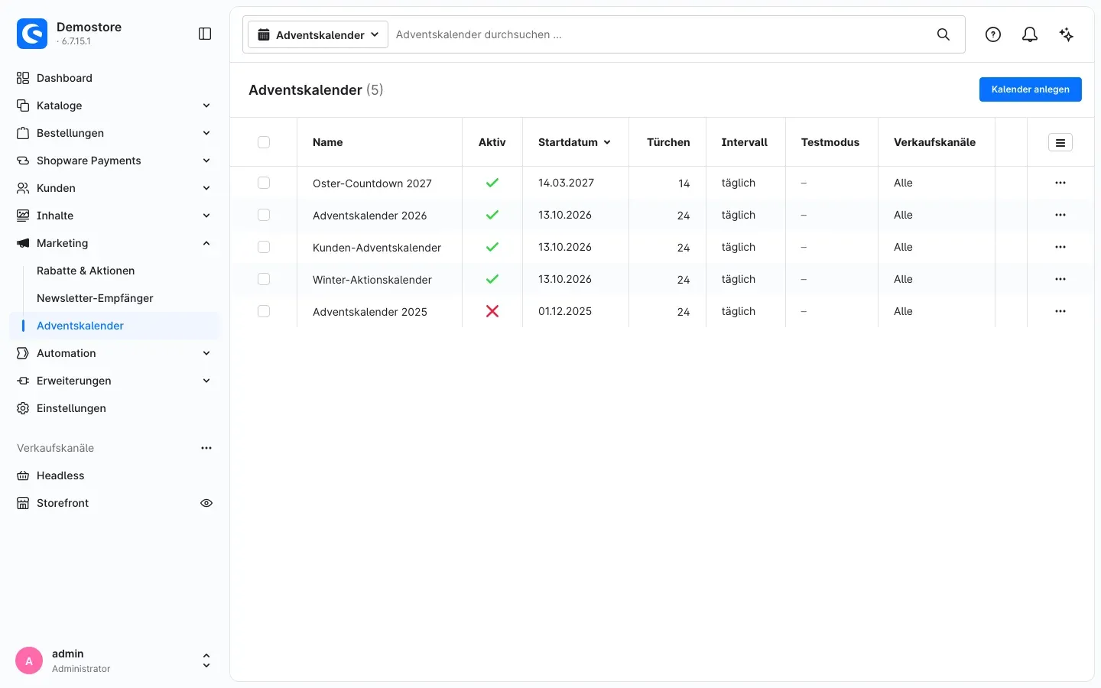The width and height of the screenshot is (1101, 688).
Task: Click the Einstellungen gear icon
Action: point(23,408)
